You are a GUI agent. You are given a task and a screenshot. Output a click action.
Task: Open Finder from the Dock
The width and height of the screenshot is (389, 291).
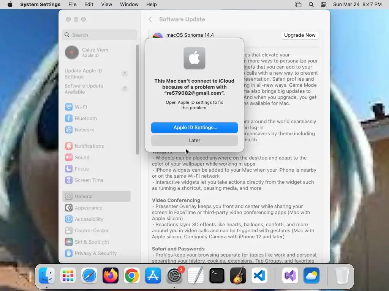(47, 275)
